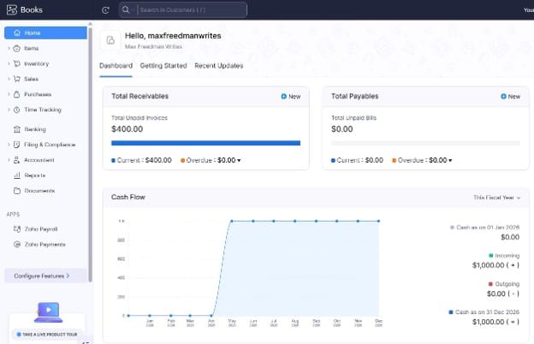The image size is (534, 344).
Task: Open the Zoho Payments app link
Action: (45, 244)
